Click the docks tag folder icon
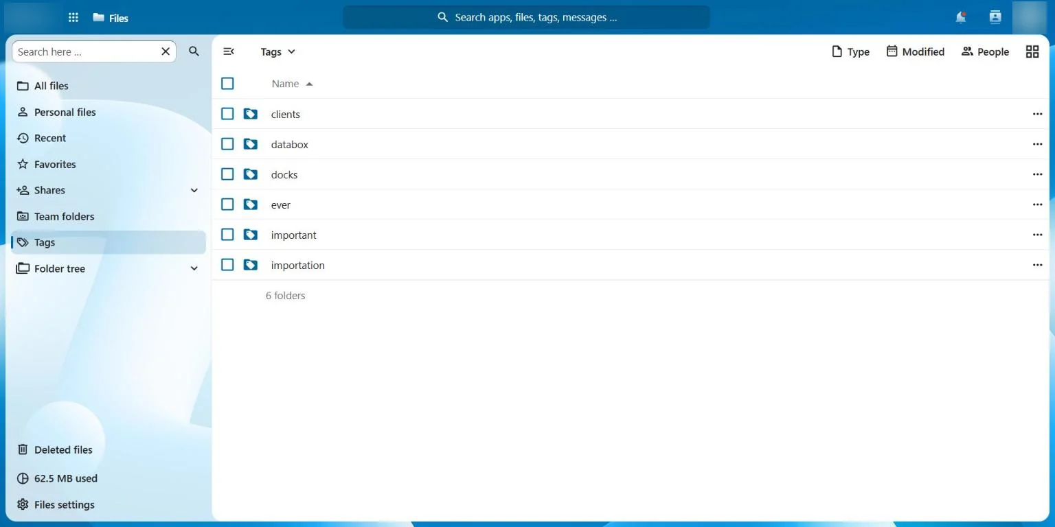This screenshot has width=1055, height=527. point(251,174)
